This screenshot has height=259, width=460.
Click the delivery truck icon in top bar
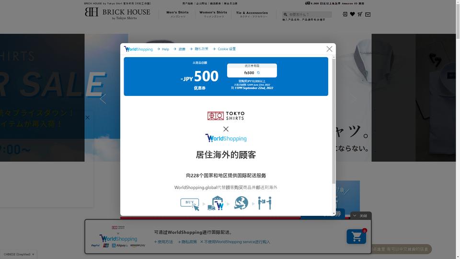308,3
